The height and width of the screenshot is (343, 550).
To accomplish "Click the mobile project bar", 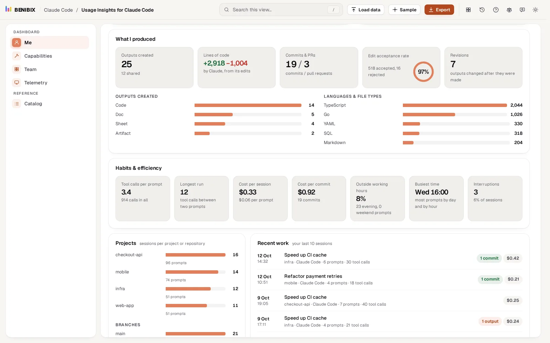I will (x=196, y=272).
